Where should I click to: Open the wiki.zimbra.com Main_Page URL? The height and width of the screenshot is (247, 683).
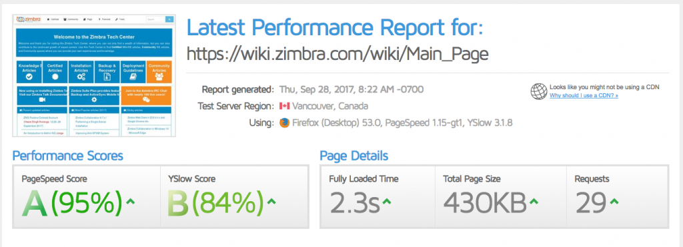[x=337, y=54]
